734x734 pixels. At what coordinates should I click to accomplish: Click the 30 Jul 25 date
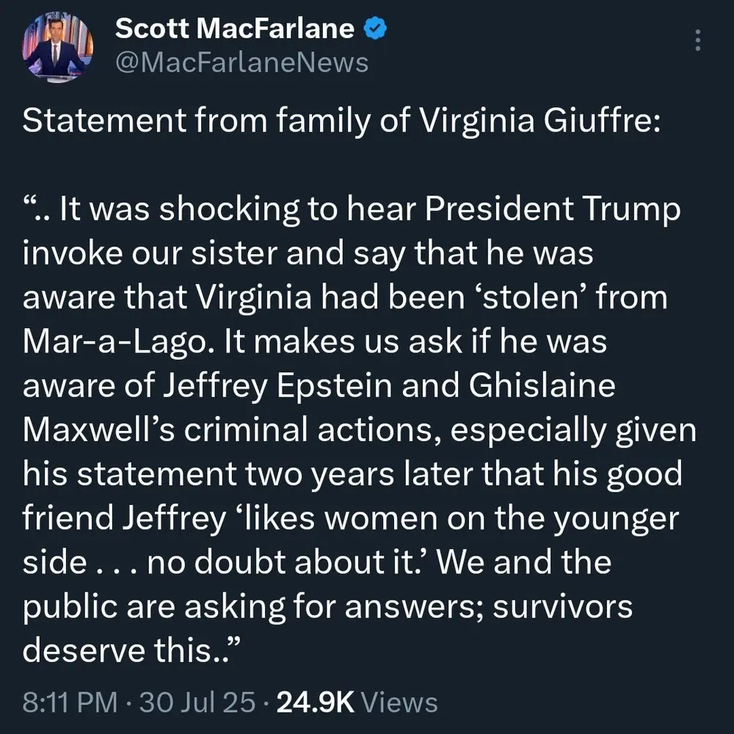coord(197,702)
